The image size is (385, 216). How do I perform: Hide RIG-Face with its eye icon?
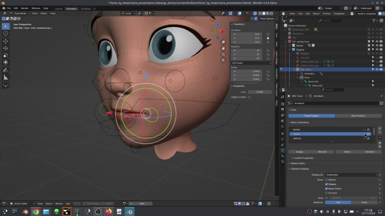pyautogui.click(x=377, y=69)
